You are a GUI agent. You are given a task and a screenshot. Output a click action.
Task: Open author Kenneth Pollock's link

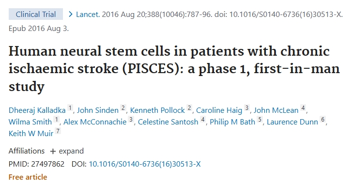coord(157,110)
